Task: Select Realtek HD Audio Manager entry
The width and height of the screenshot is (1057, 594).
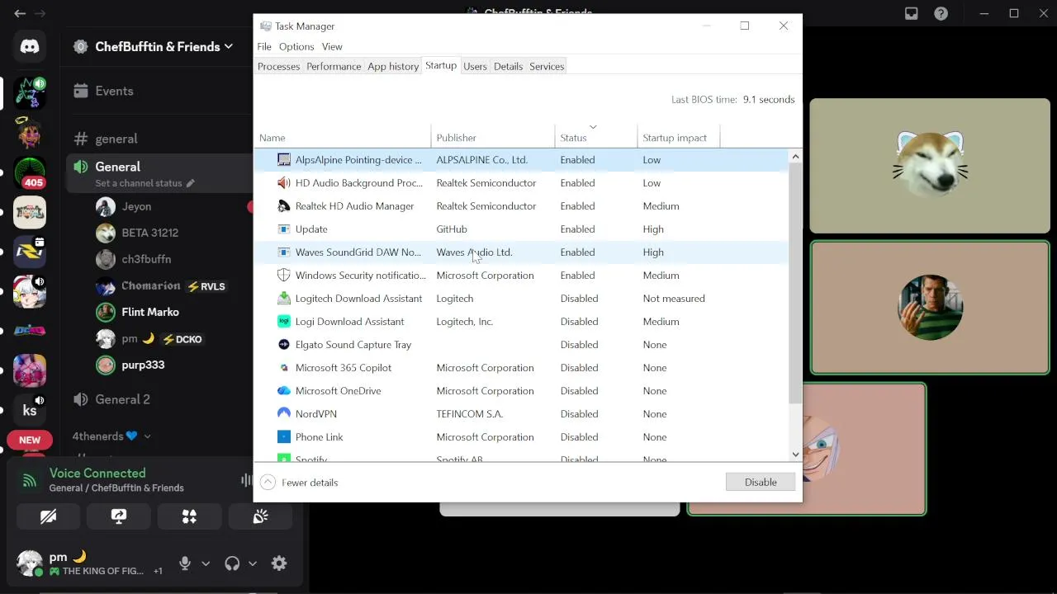Action: point(521,206)
